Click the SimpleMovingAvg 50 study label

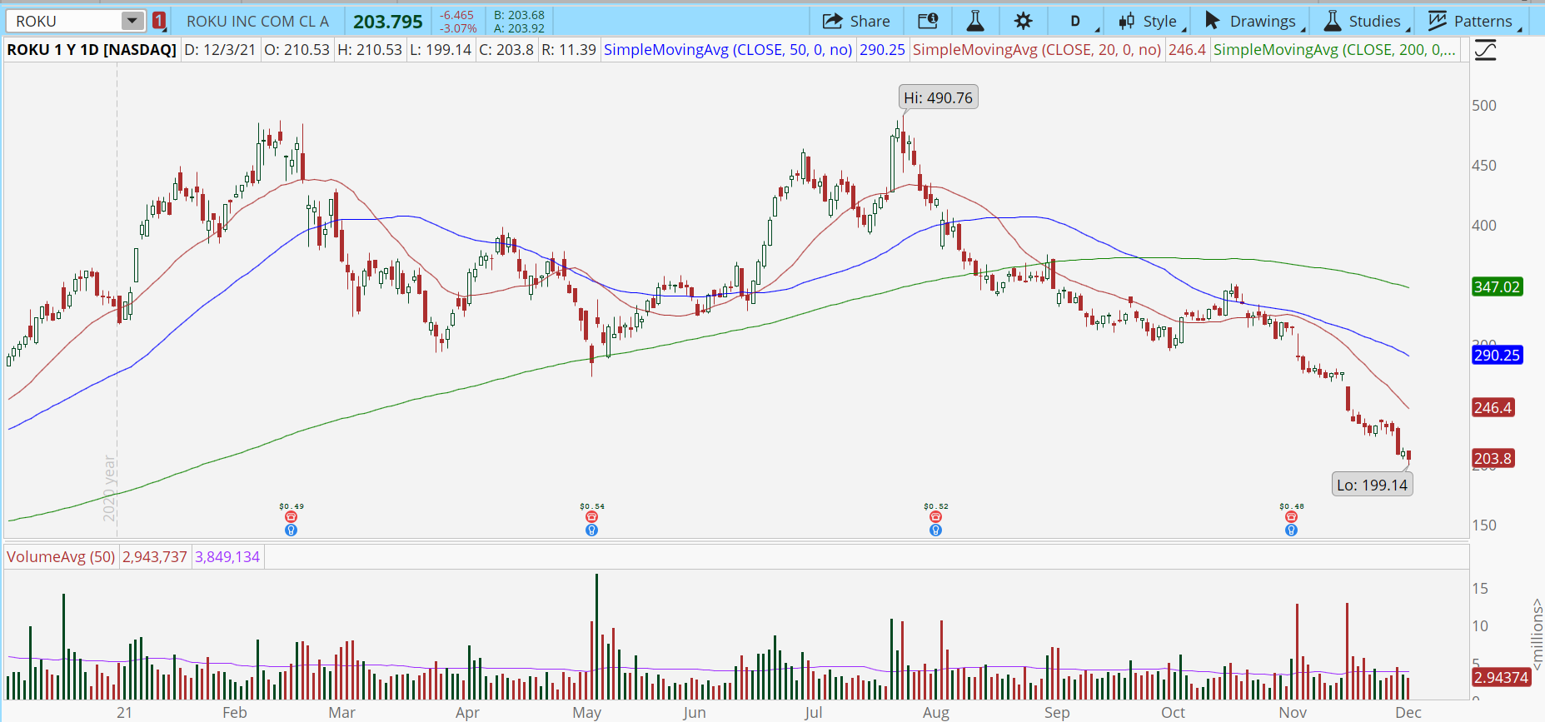727,50
